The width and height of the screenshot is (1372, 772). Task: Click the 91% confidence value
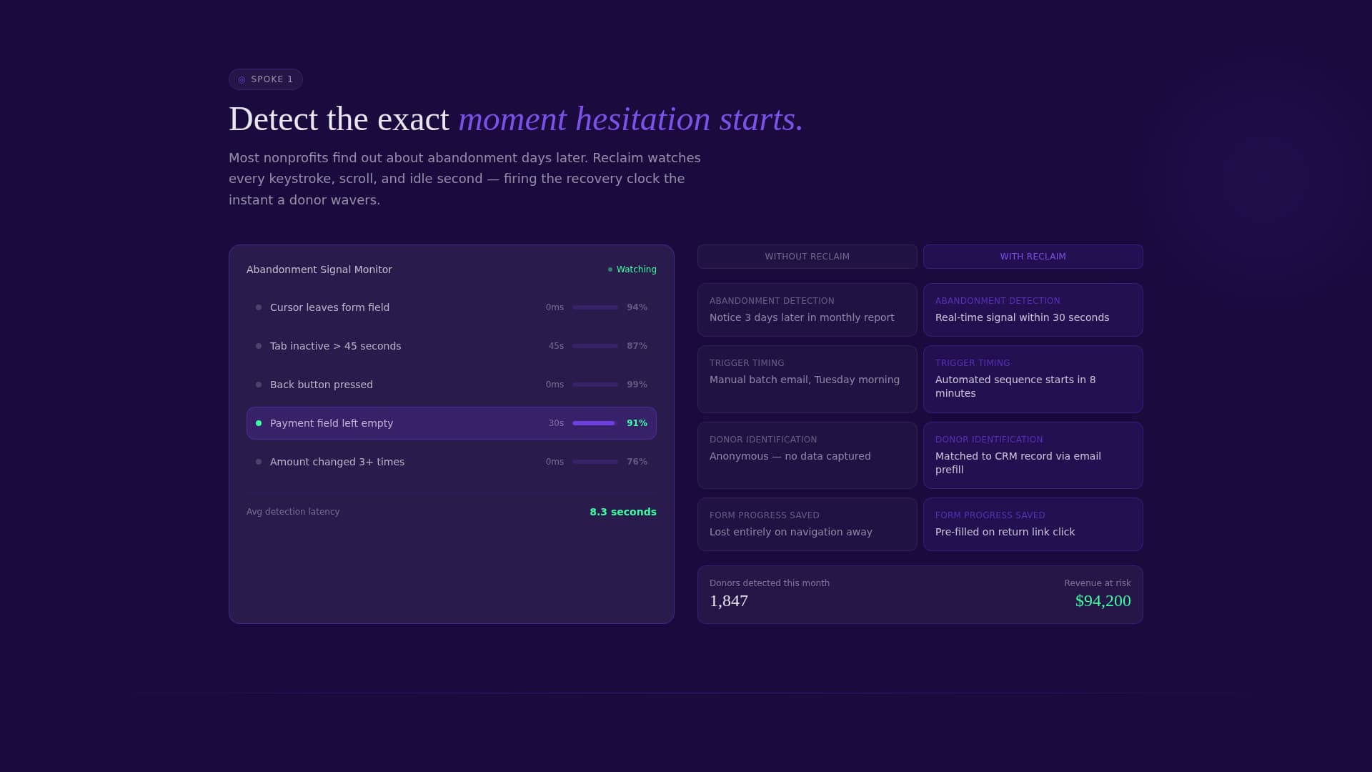tap(637, 423)
